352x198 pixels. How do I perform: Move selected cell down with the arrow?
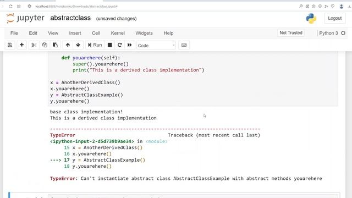[x=78, y=45]
